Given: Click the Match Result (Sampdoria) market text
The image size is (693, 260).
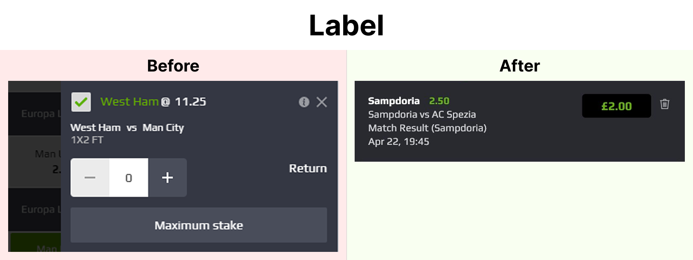Looking at the screenshot, I should point(427,128).
